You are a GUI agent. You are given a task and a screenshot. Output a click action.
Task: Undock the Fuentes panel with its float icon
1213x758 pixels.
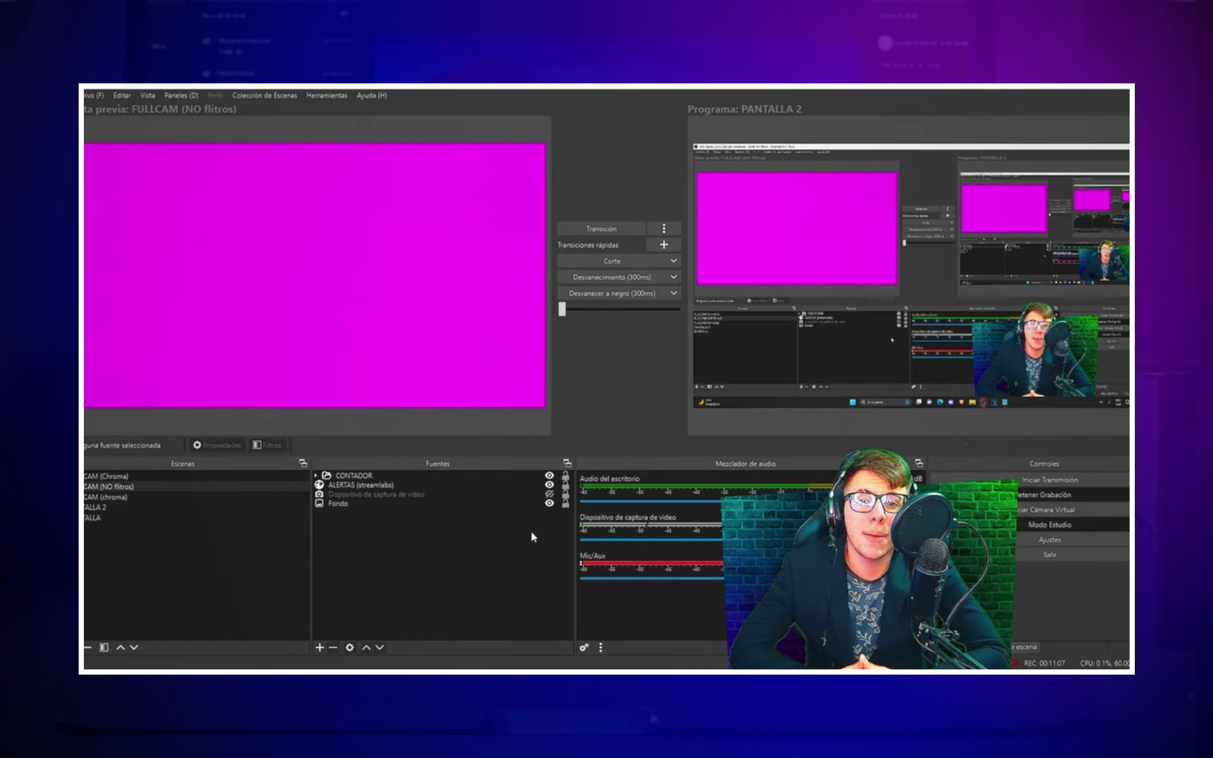(x=567, y=463)
